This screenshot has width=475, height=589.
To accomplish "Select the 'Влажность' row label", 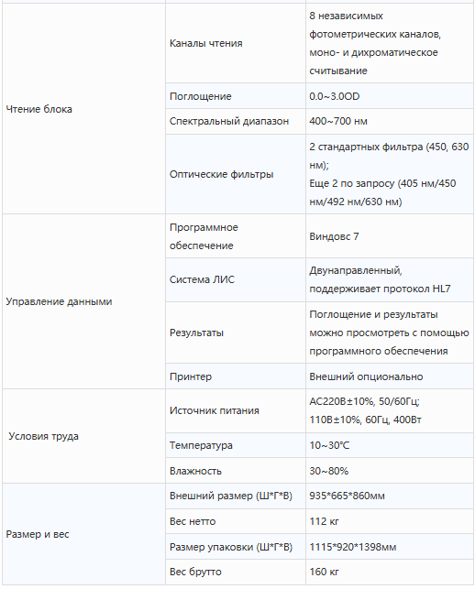I will tap(195, 471).
